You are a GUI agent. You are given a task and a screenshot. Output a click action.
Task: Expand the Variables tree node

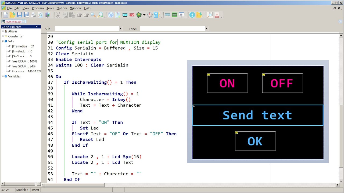3,76
